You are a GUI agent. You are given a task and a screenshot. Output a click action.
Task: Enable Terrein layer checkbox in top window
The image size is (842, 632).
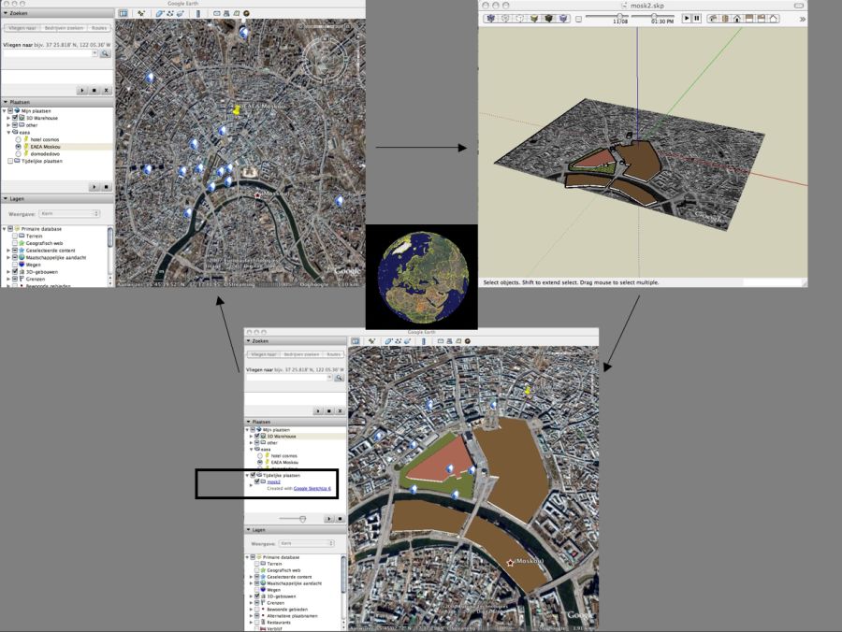(x=15, y=236)
